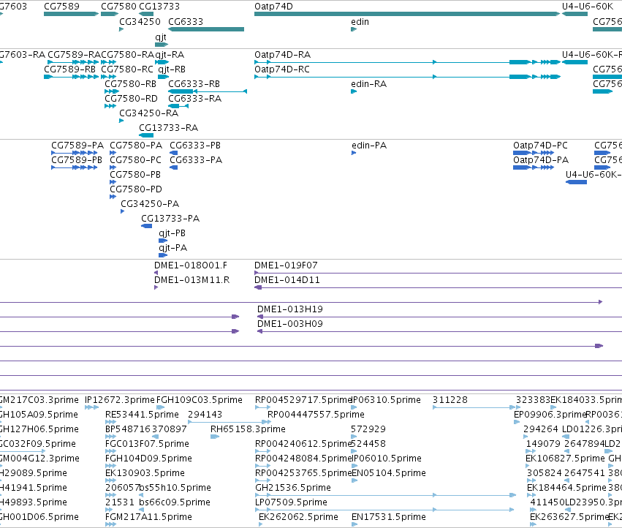Select the bs55h10.5prime EST label
Screen dimensions: 622x528
[175, 488]
